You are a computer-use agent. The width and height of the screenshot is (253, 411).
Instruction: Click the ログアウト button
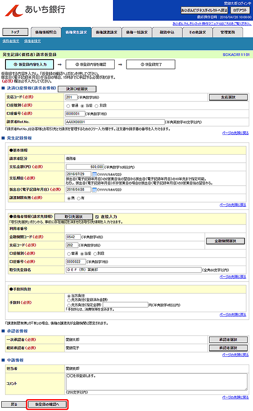click(240, 10)
